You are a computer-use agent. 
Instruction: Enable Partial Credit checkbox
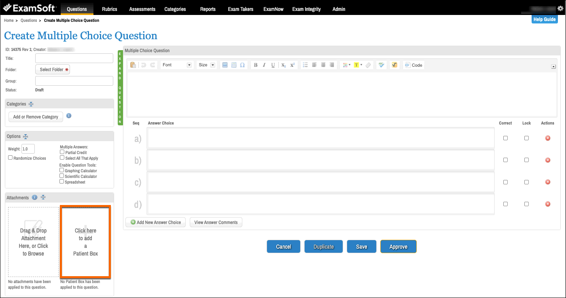pyautogui.click(x=62, y=152)
